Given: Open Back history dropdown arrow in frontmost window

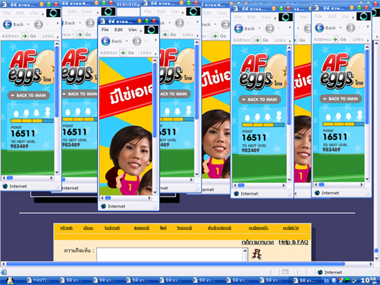Looking at the screenshot, I should [x=126, y=41].
